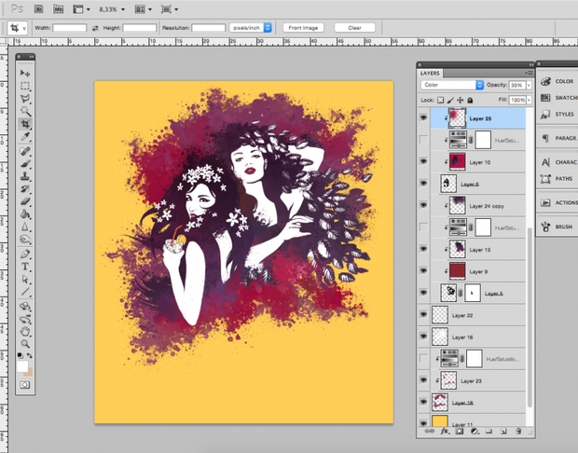Image resolution: width=578 pixels, height=453 pixels.
Task: Click the Width input field
Action: [70, 28]
